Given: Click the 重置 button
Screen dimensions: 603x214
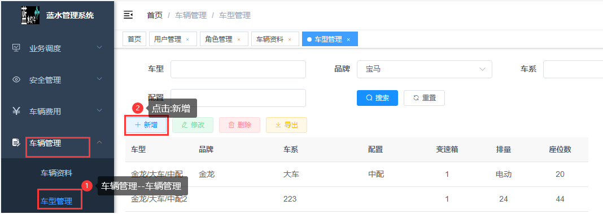Looking at the screenshot, I should (424, 98).
